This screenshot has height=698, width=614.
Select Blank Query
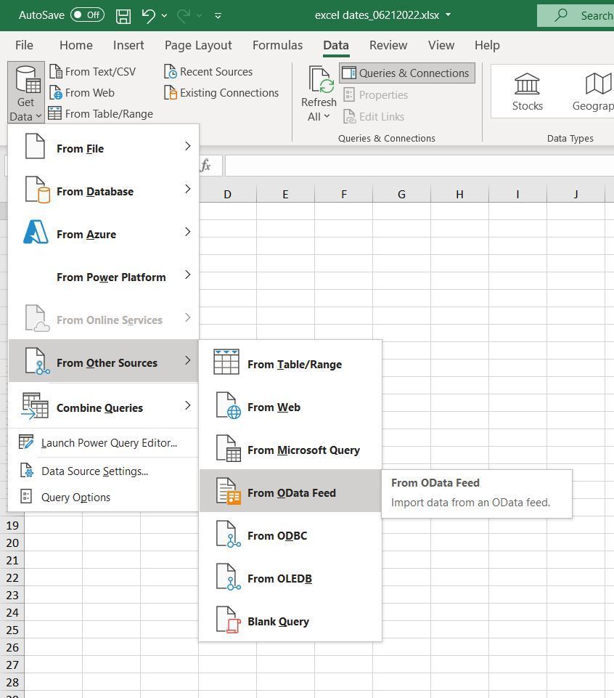click(x=290, y=620)
